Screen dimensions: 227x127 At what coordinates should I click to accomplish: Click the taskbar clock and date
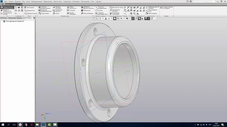[x=216, y=125]
